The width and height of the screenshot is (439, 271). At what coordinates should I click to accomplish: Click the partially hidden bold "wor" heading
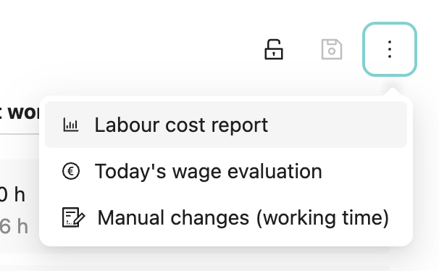tap(20, 113)
